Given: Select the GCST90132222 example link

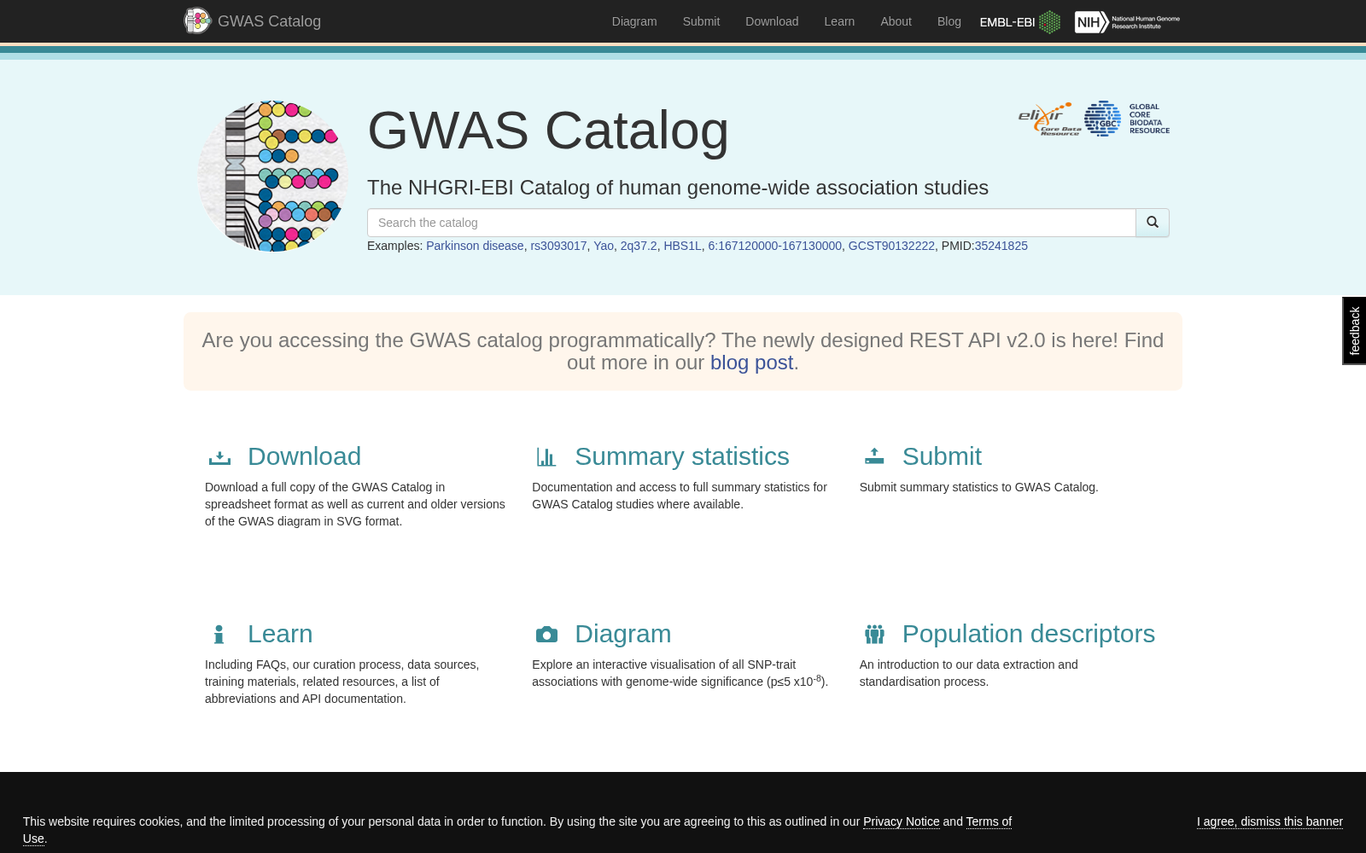Looking at the screenshot, I should point(891,246).
